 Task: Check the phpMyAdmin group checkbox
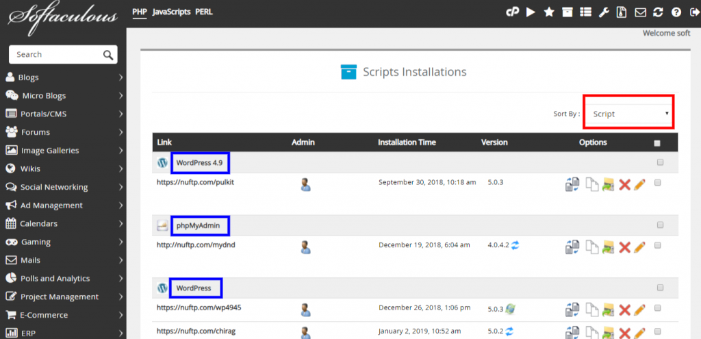[661, 225]
